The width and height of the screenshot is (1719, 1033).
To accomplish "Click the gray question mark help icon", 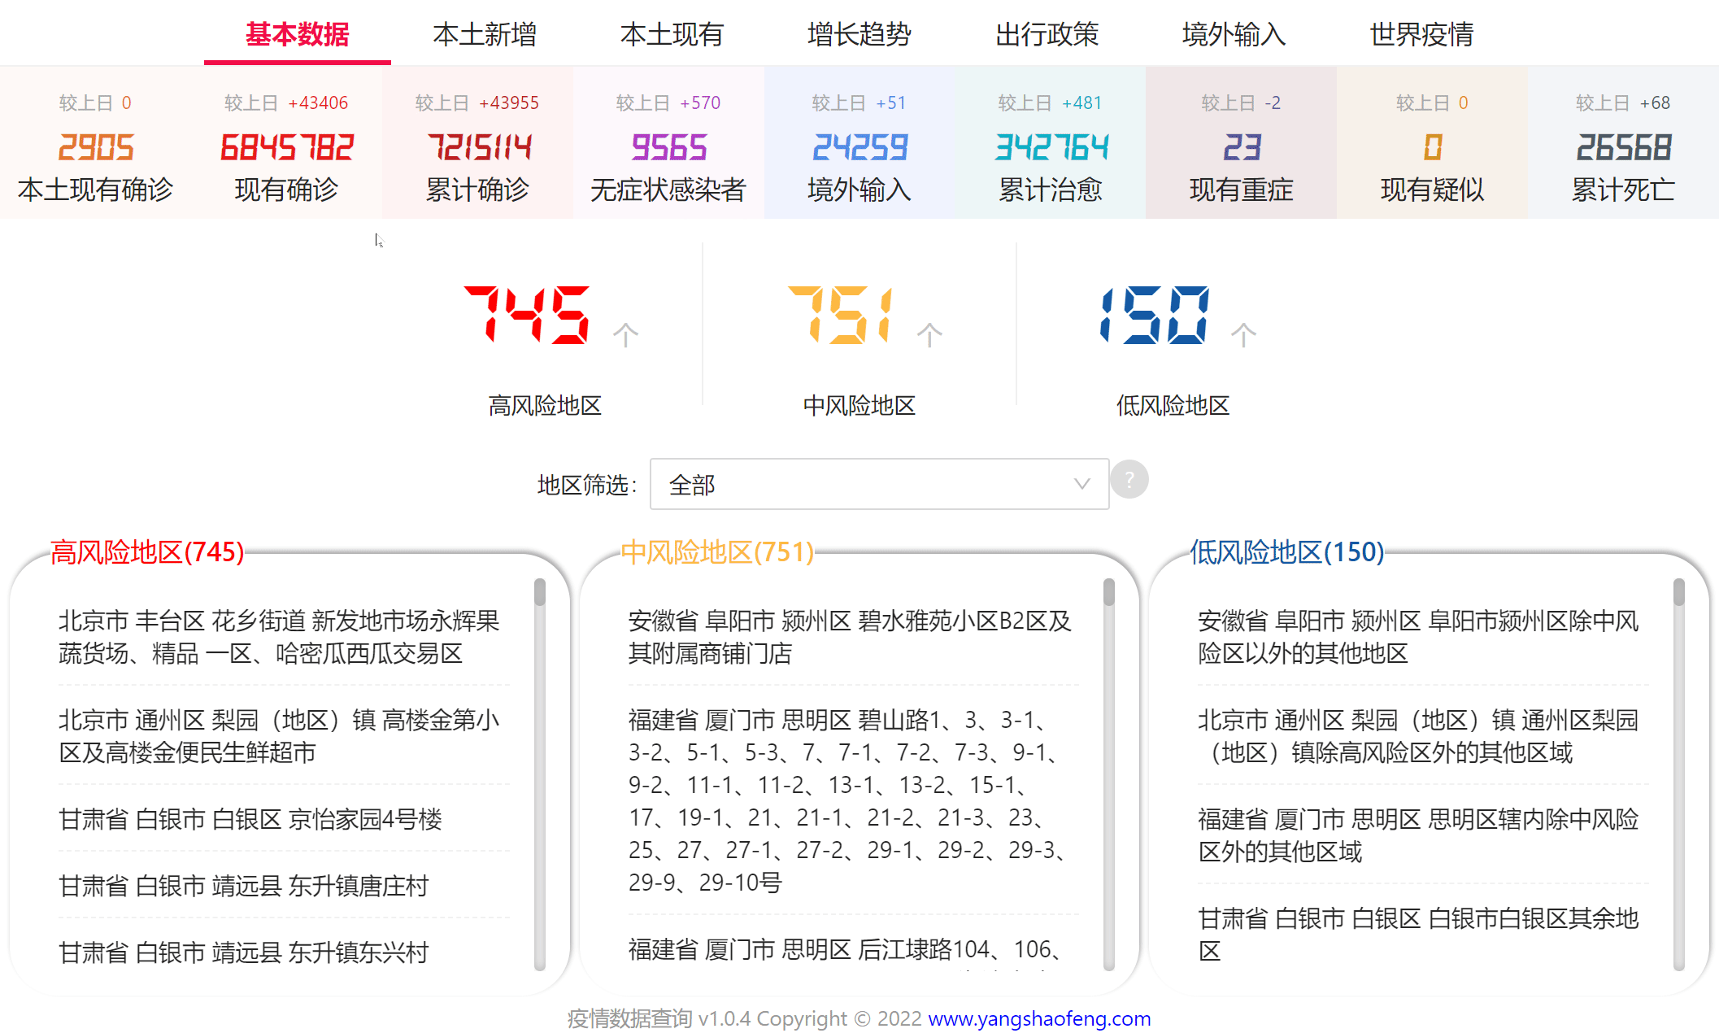I will (1129, 480).
